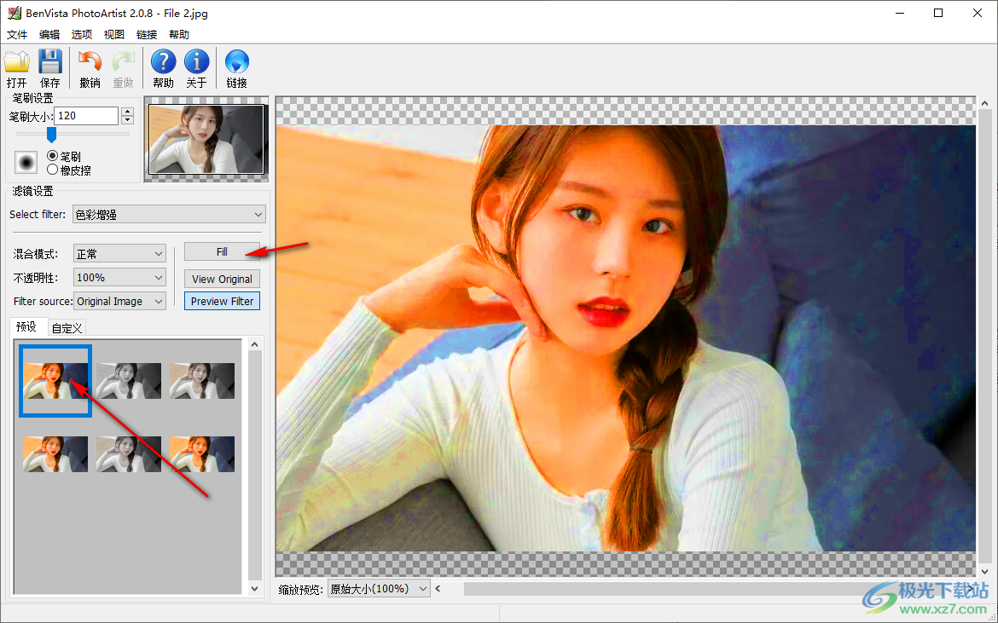The height and width of the screenshot is (623, 998).
Task: Open a file with the 打开 toolbar icon
Action: [x=16, y=69]
